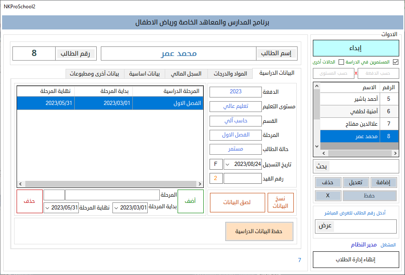Click لصق البيانات button
405x275 pixels.
click(237, 203)
